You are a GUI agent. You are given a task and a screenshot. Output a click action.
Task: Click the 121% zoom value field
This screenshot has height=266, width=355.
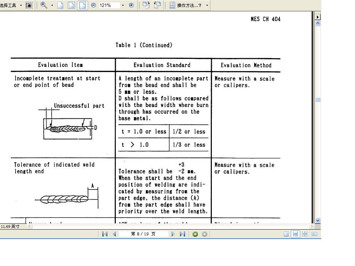[x=109, y=5]
